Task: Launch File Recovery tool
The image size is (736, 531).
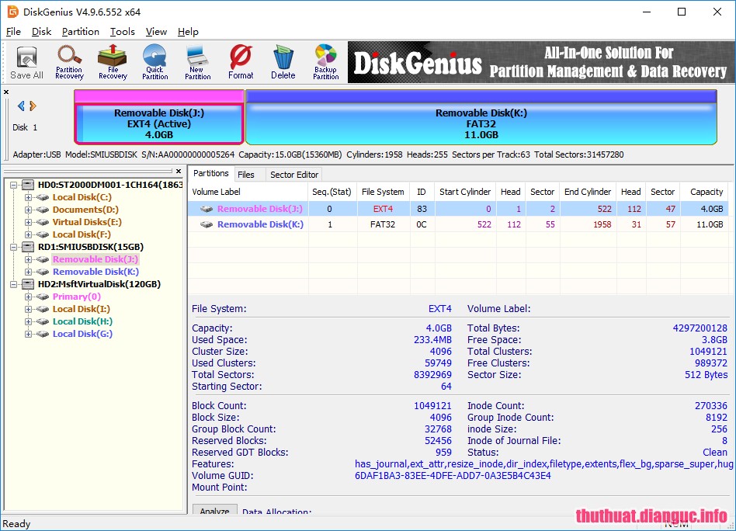Action: [x=113, y=62]
